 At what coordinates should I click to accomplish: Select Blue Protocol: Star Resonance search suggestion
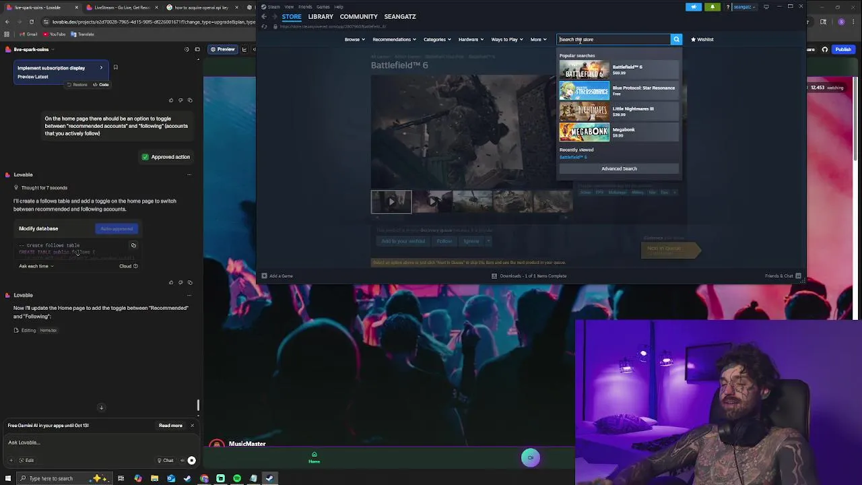coord(619,90)
